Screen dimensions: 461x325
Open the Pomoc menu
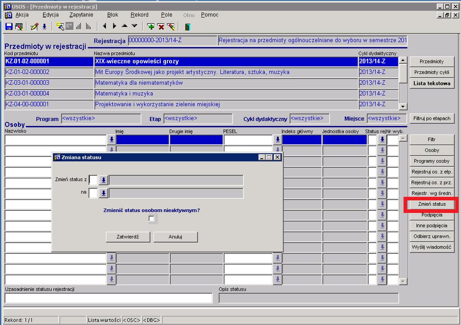coord(210,15)
